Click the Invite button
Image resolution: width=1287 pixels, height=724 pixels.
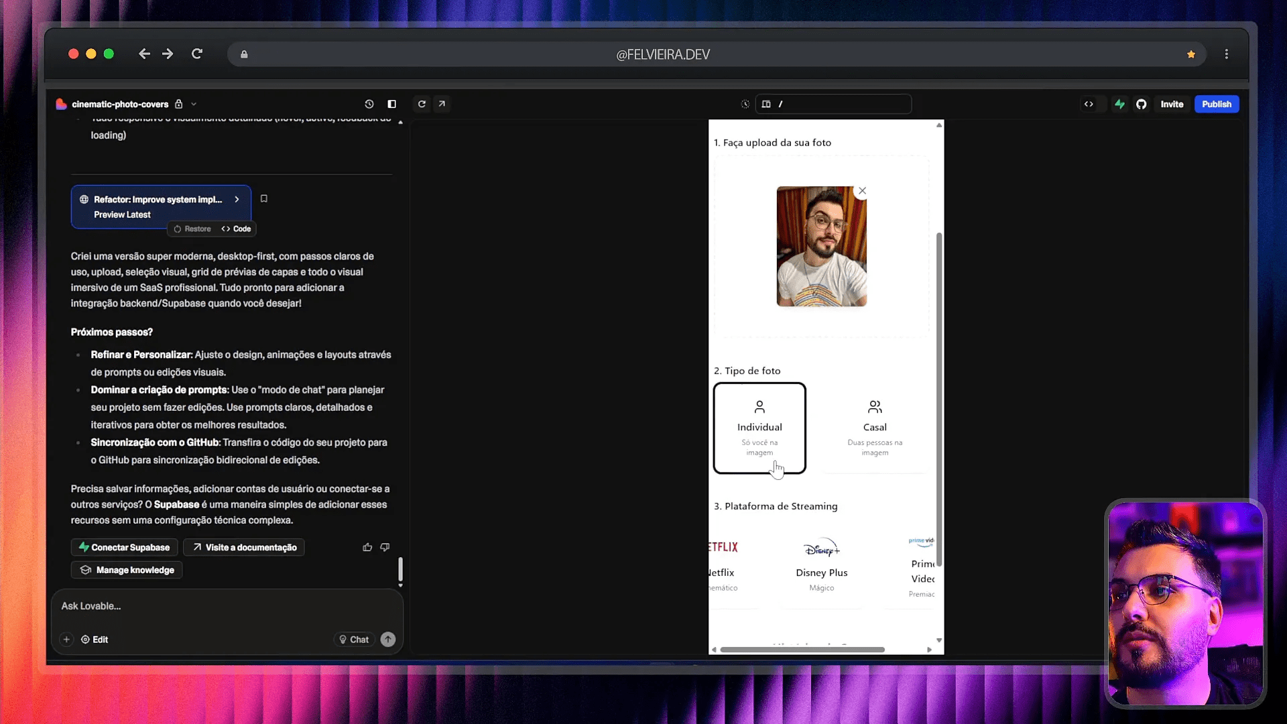click(1172, 104)
